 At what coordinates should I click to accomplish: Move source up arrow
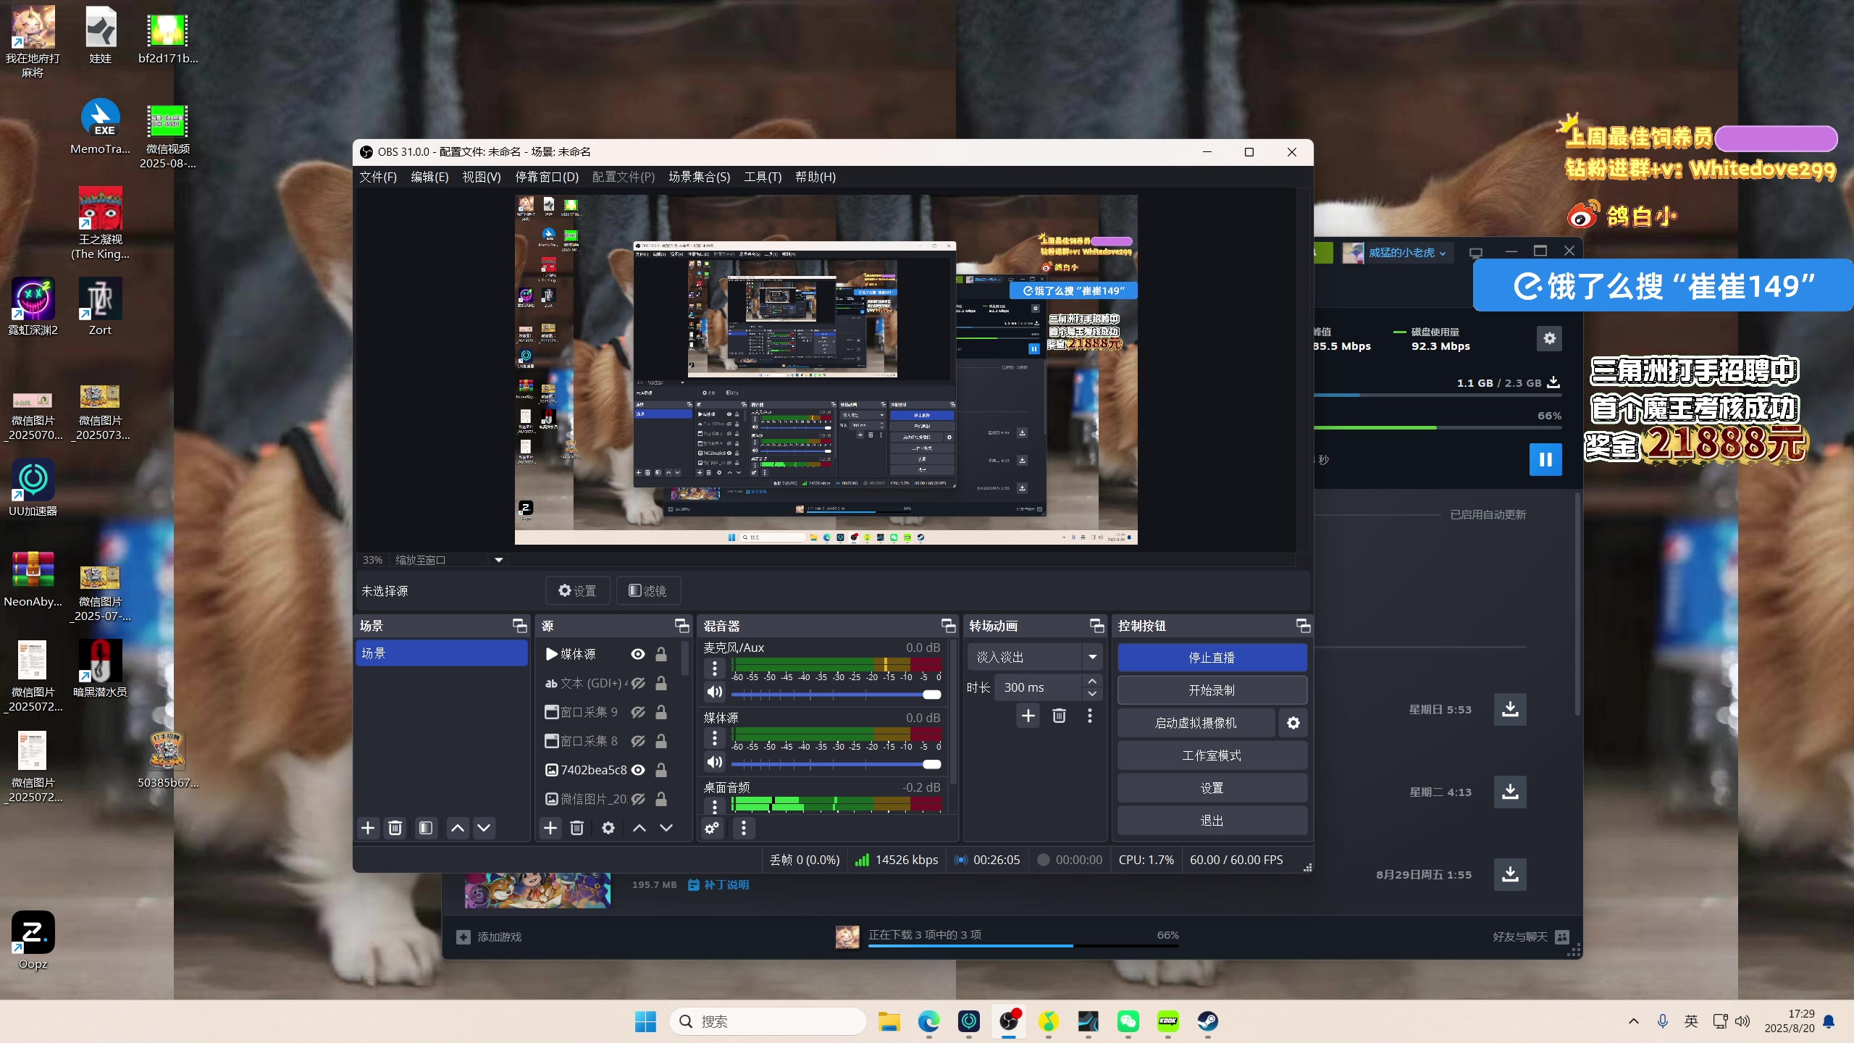(639, 828)
